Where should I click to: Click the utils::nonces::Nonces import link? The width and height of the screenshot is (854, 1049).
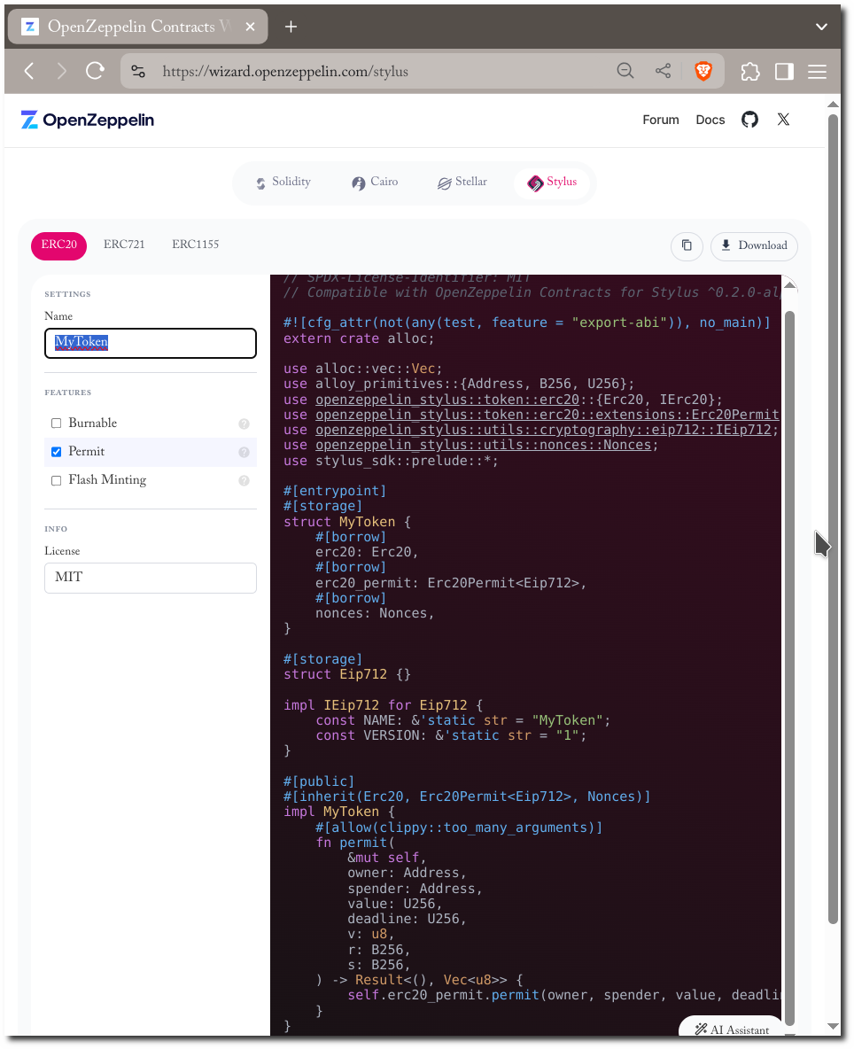pyautogui.click(x=483, y=445)
